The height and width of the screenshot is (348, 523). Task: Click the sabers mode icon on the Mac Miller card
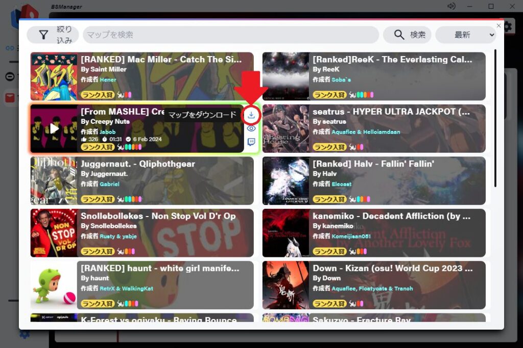point(121,95)
